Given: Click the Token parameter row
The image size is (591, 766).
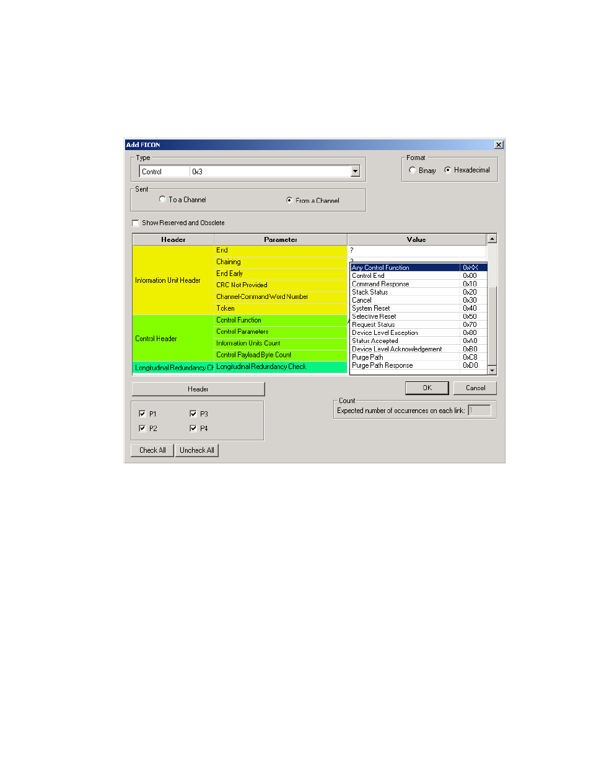Looking at the screenshot, I should [x=281, y=308].
